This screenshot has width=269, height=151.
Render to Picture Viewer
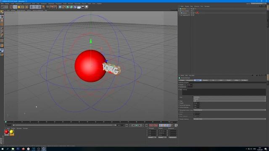point(51,7)
